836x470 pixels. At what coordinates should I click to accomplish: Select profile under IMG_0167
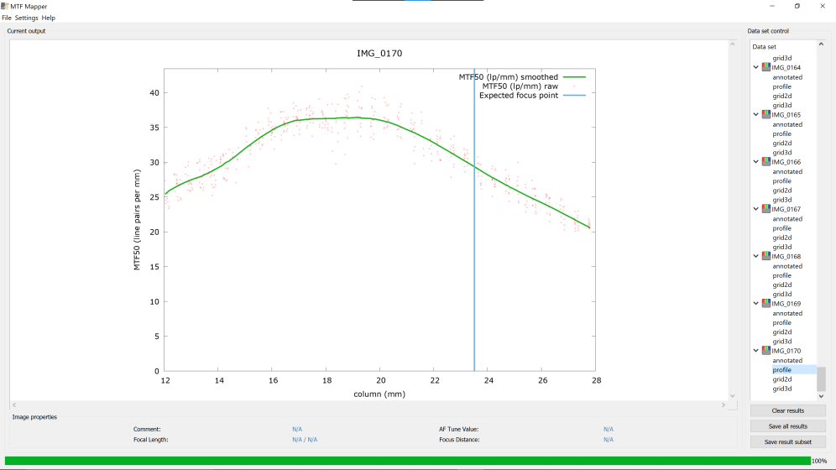(x=782, y=228)
